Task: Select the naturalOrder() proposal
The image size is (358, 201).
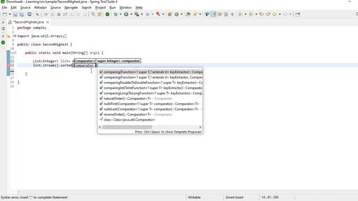Action: [150, 98]
